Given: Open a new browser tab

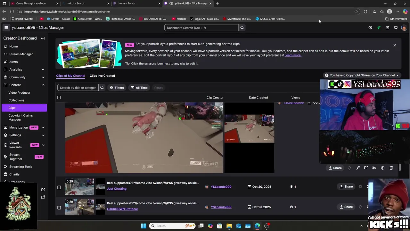Looking at the screenshot, I should point(217,3).
